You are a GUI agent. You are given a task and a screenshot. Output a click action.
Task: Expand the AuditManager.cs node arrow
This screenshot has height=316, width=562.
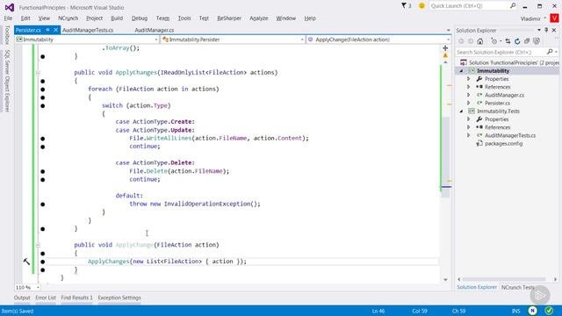pyautogui.click(x=468, y=95)
